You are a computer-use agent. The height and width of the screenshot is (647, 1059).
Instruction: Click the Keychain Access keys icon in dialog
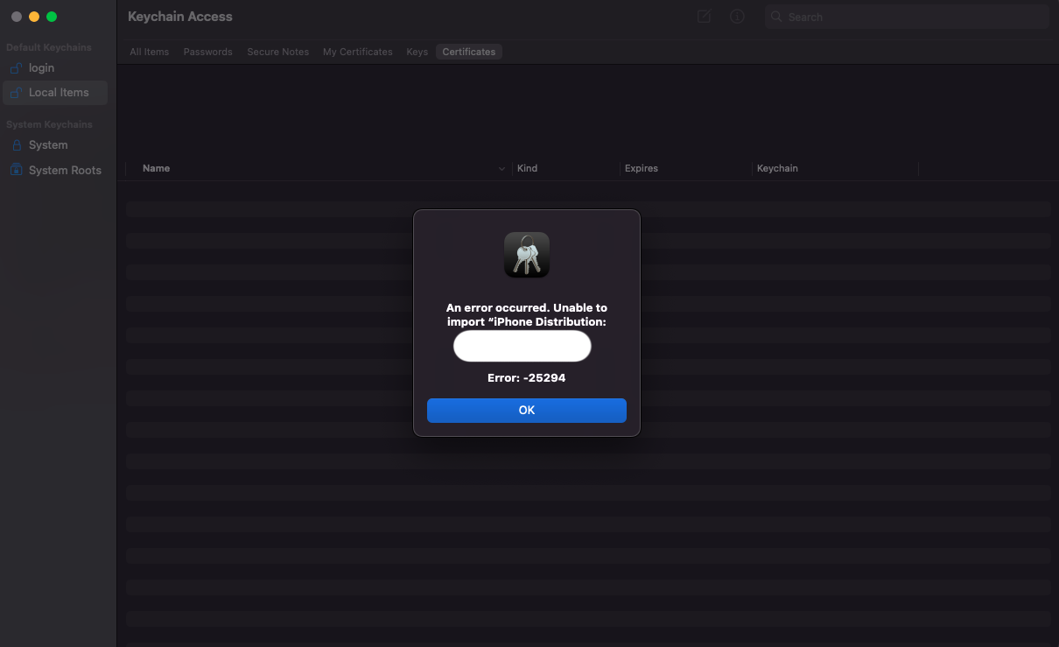(527, 255)
